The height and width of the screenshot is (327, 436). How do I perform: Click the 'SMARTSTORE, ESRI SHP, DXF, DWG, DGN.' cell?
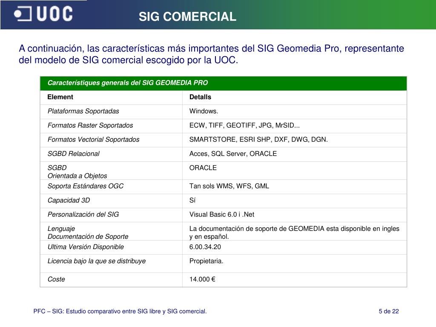(258, 140)
